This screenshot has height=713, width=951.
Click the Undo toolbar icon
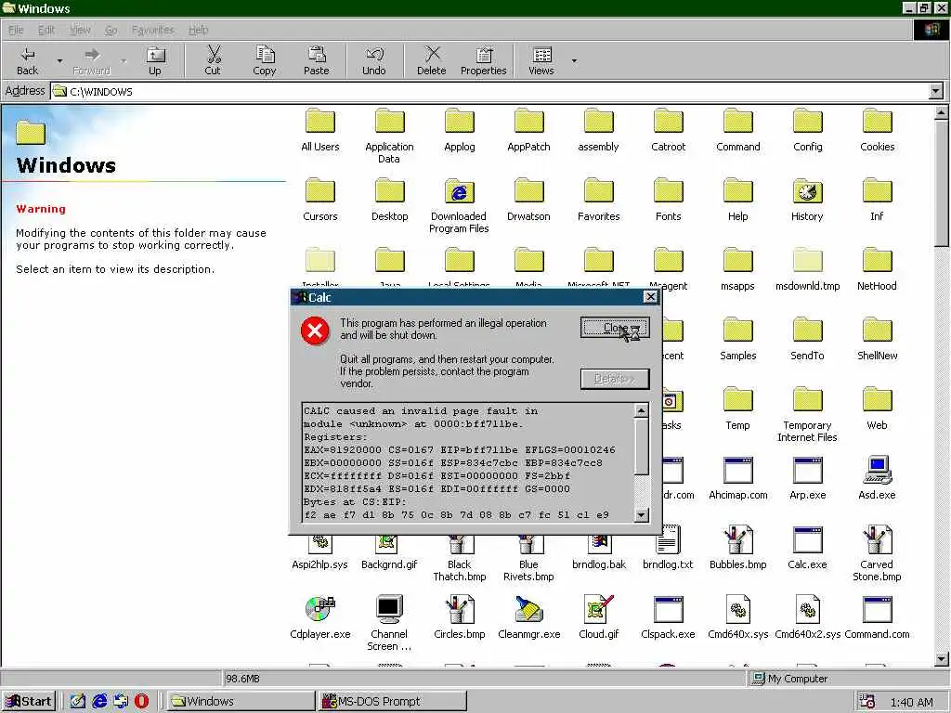click(374, 60)
